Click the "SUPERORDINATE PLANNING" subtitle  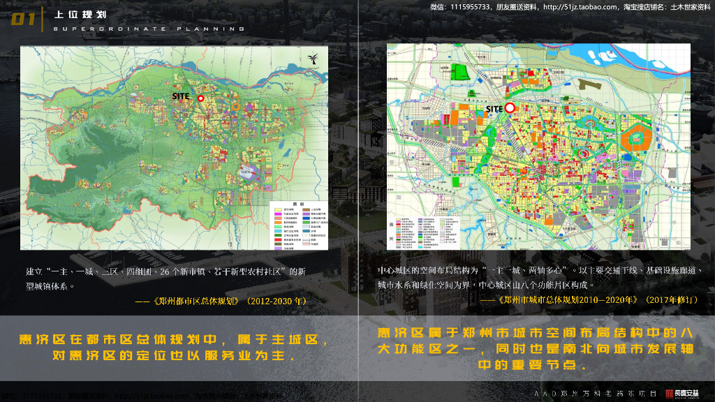click(149, 29)
